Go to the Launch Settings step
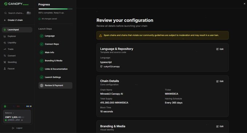This screenshot has height=133, width=247. (x=53, y=77)
